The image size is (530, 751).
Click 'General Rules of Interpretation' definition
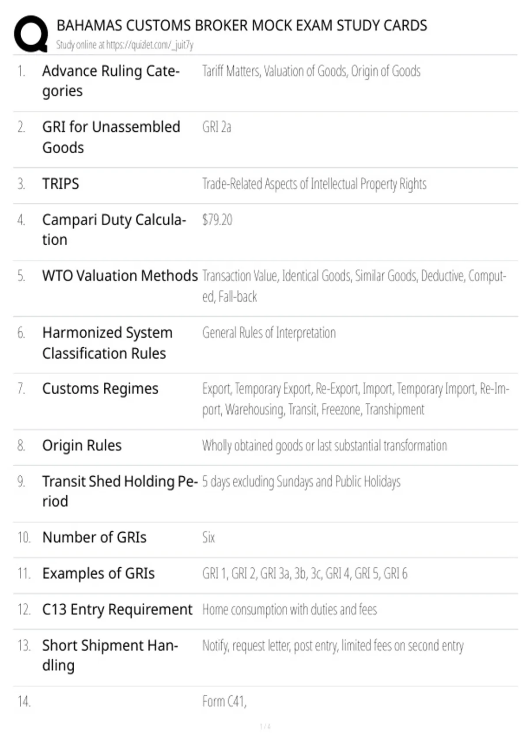[269, 333]
